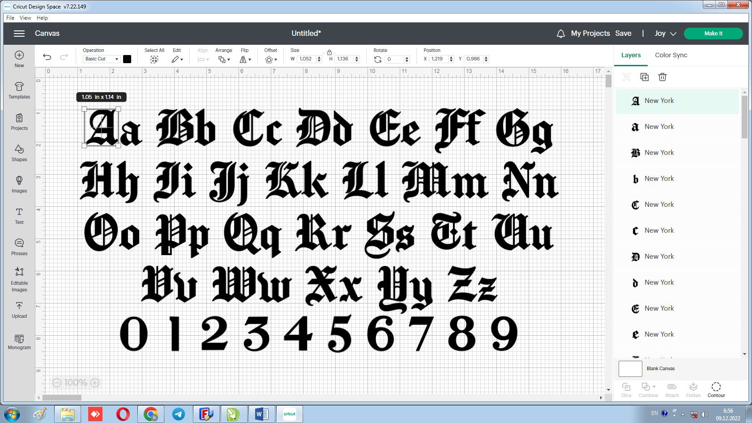This screenshot has width=752, height=423.
Task: Open Microsoft Word from the taskbar
Action: tap(261, 414)
